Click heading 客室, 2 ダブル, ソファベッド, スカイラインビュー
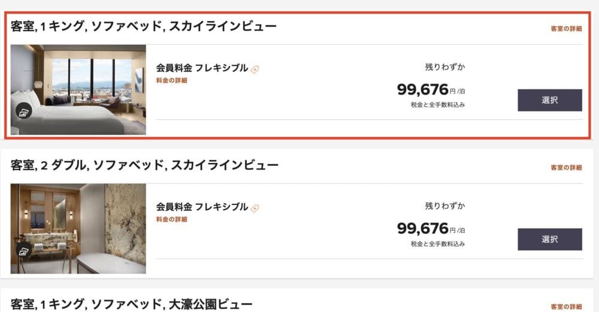 pyautogui.click(x=144, y=165)
